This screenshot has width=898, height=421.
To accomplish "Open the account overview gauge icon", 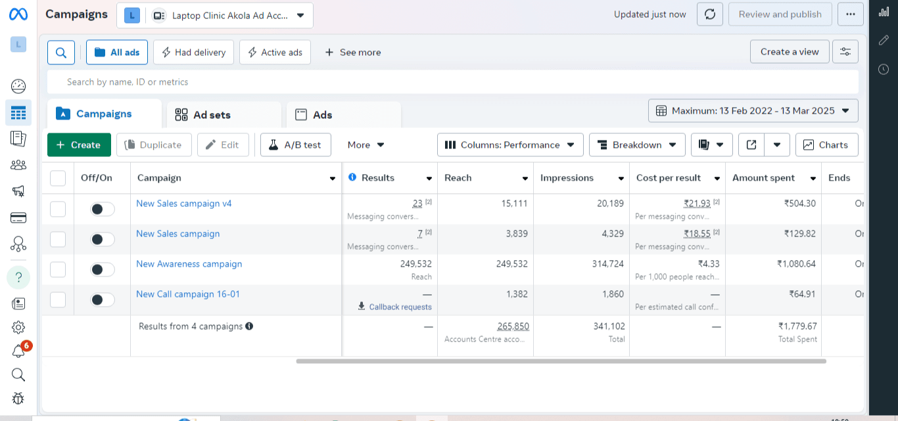I will point(18,86).
